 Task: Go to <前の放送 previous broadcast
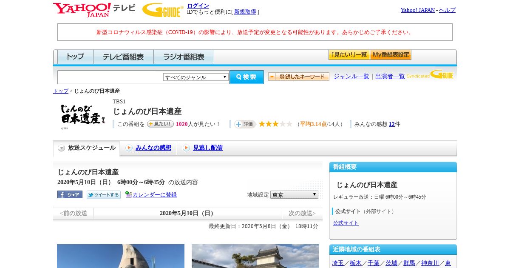tap(73, 213)
